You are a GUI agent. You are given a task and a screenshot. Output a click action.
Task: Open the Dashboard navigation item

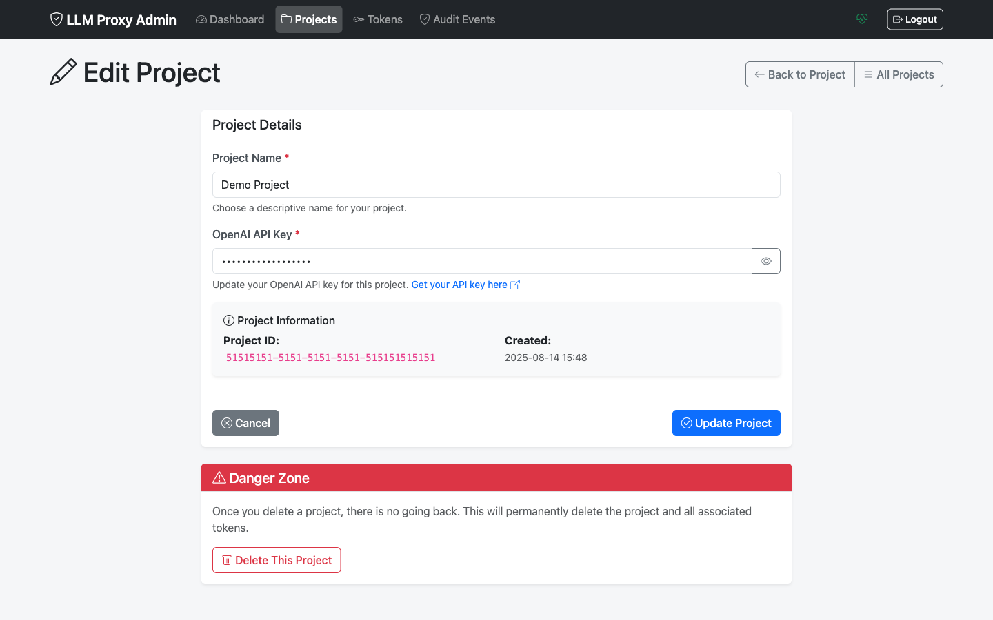pyautogui.click(x=230, y=19)
